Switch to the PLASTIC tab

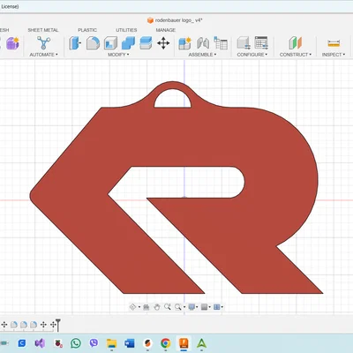87,30
